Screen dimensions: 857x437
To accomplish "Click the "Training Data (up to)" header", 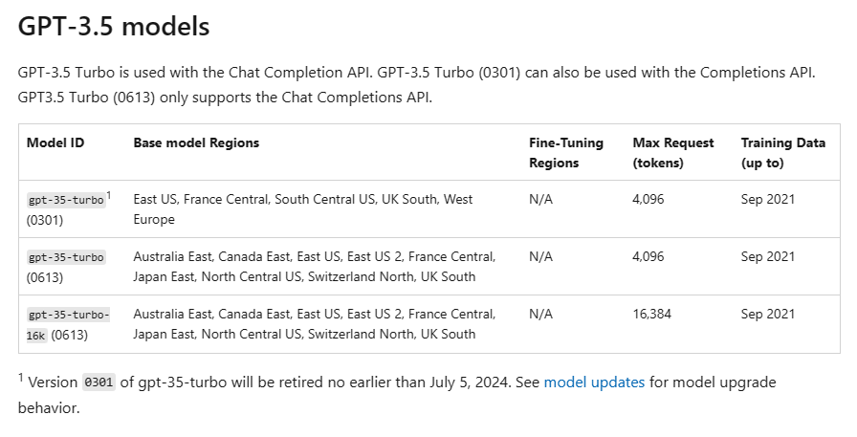I will pos(782,152).
